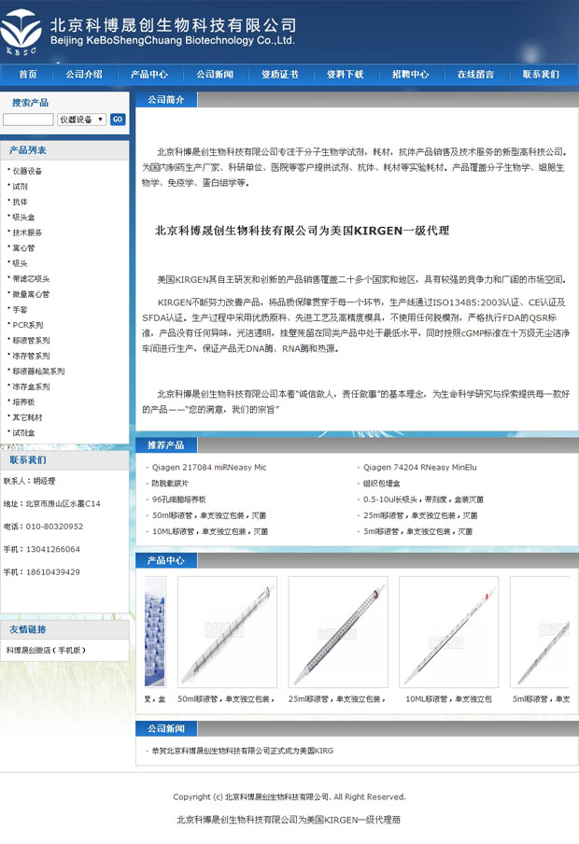Select the PCR系列 category in sidebar
The image size is (579, 844).
[x=28, y=325]
